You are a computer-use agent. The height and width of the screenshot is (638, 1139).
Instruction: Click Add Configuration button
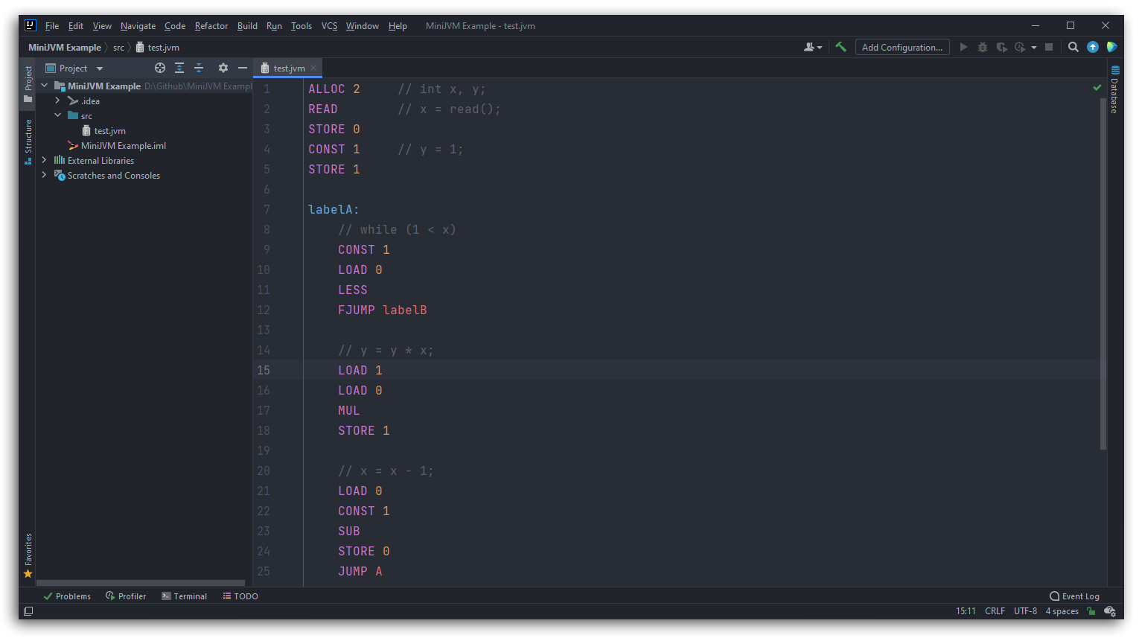(x=902, y=47)
